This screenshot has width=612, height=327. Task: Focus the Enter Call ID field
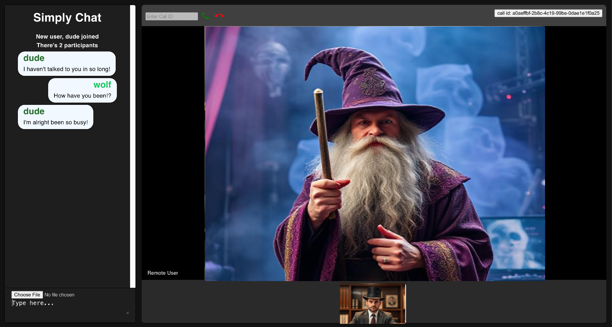click(x=171, y=16)
